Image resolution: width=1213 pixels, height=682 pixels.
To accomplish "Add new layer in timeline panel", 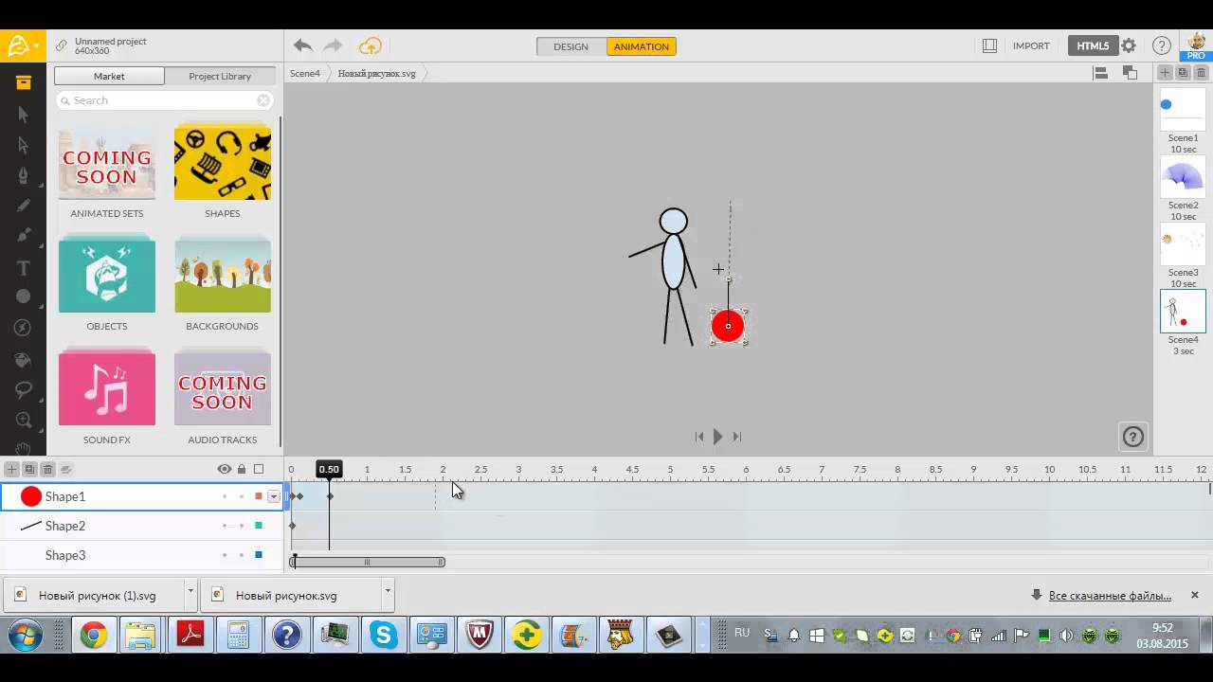I will 11,469.
